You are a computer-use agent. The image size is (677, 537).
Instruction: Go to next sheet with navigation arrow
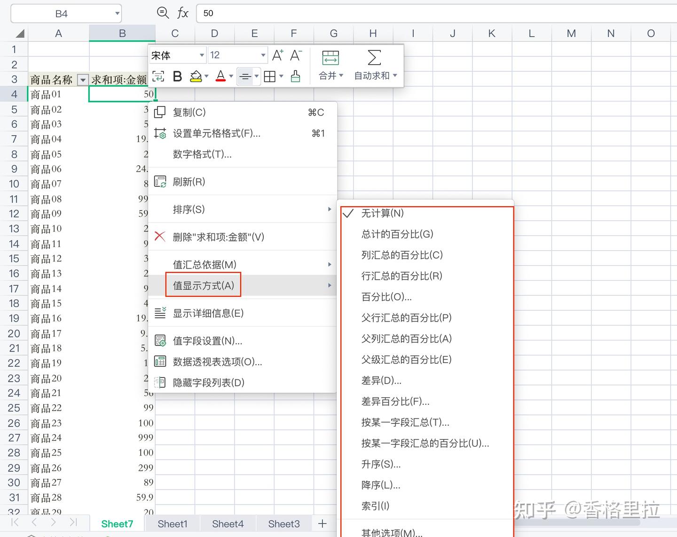(x=53, y=522)
